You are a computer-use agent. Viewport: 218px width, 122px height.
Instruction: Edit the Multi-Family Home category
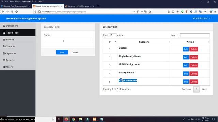[x=186, y=65]
